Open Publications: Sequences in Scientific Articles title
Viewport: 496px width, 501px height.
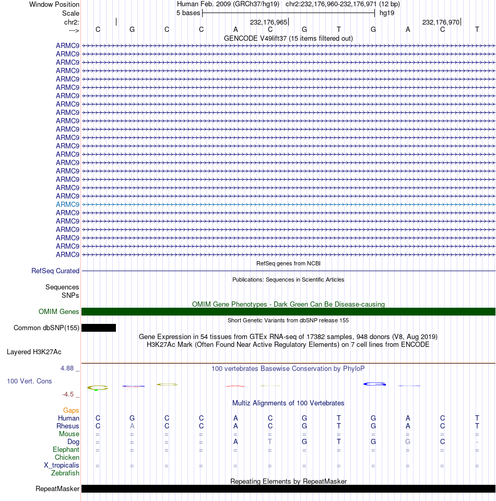[288, 279]
